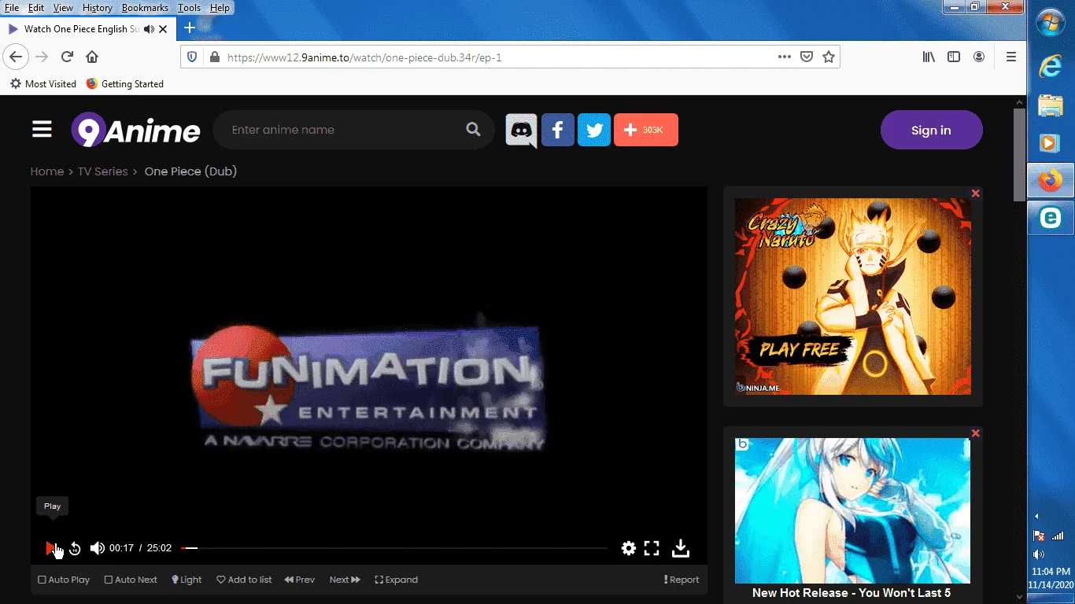Mute tab via speaker icon
Viewport: 1075px width, 604px height.
click(x=149, y=29)
